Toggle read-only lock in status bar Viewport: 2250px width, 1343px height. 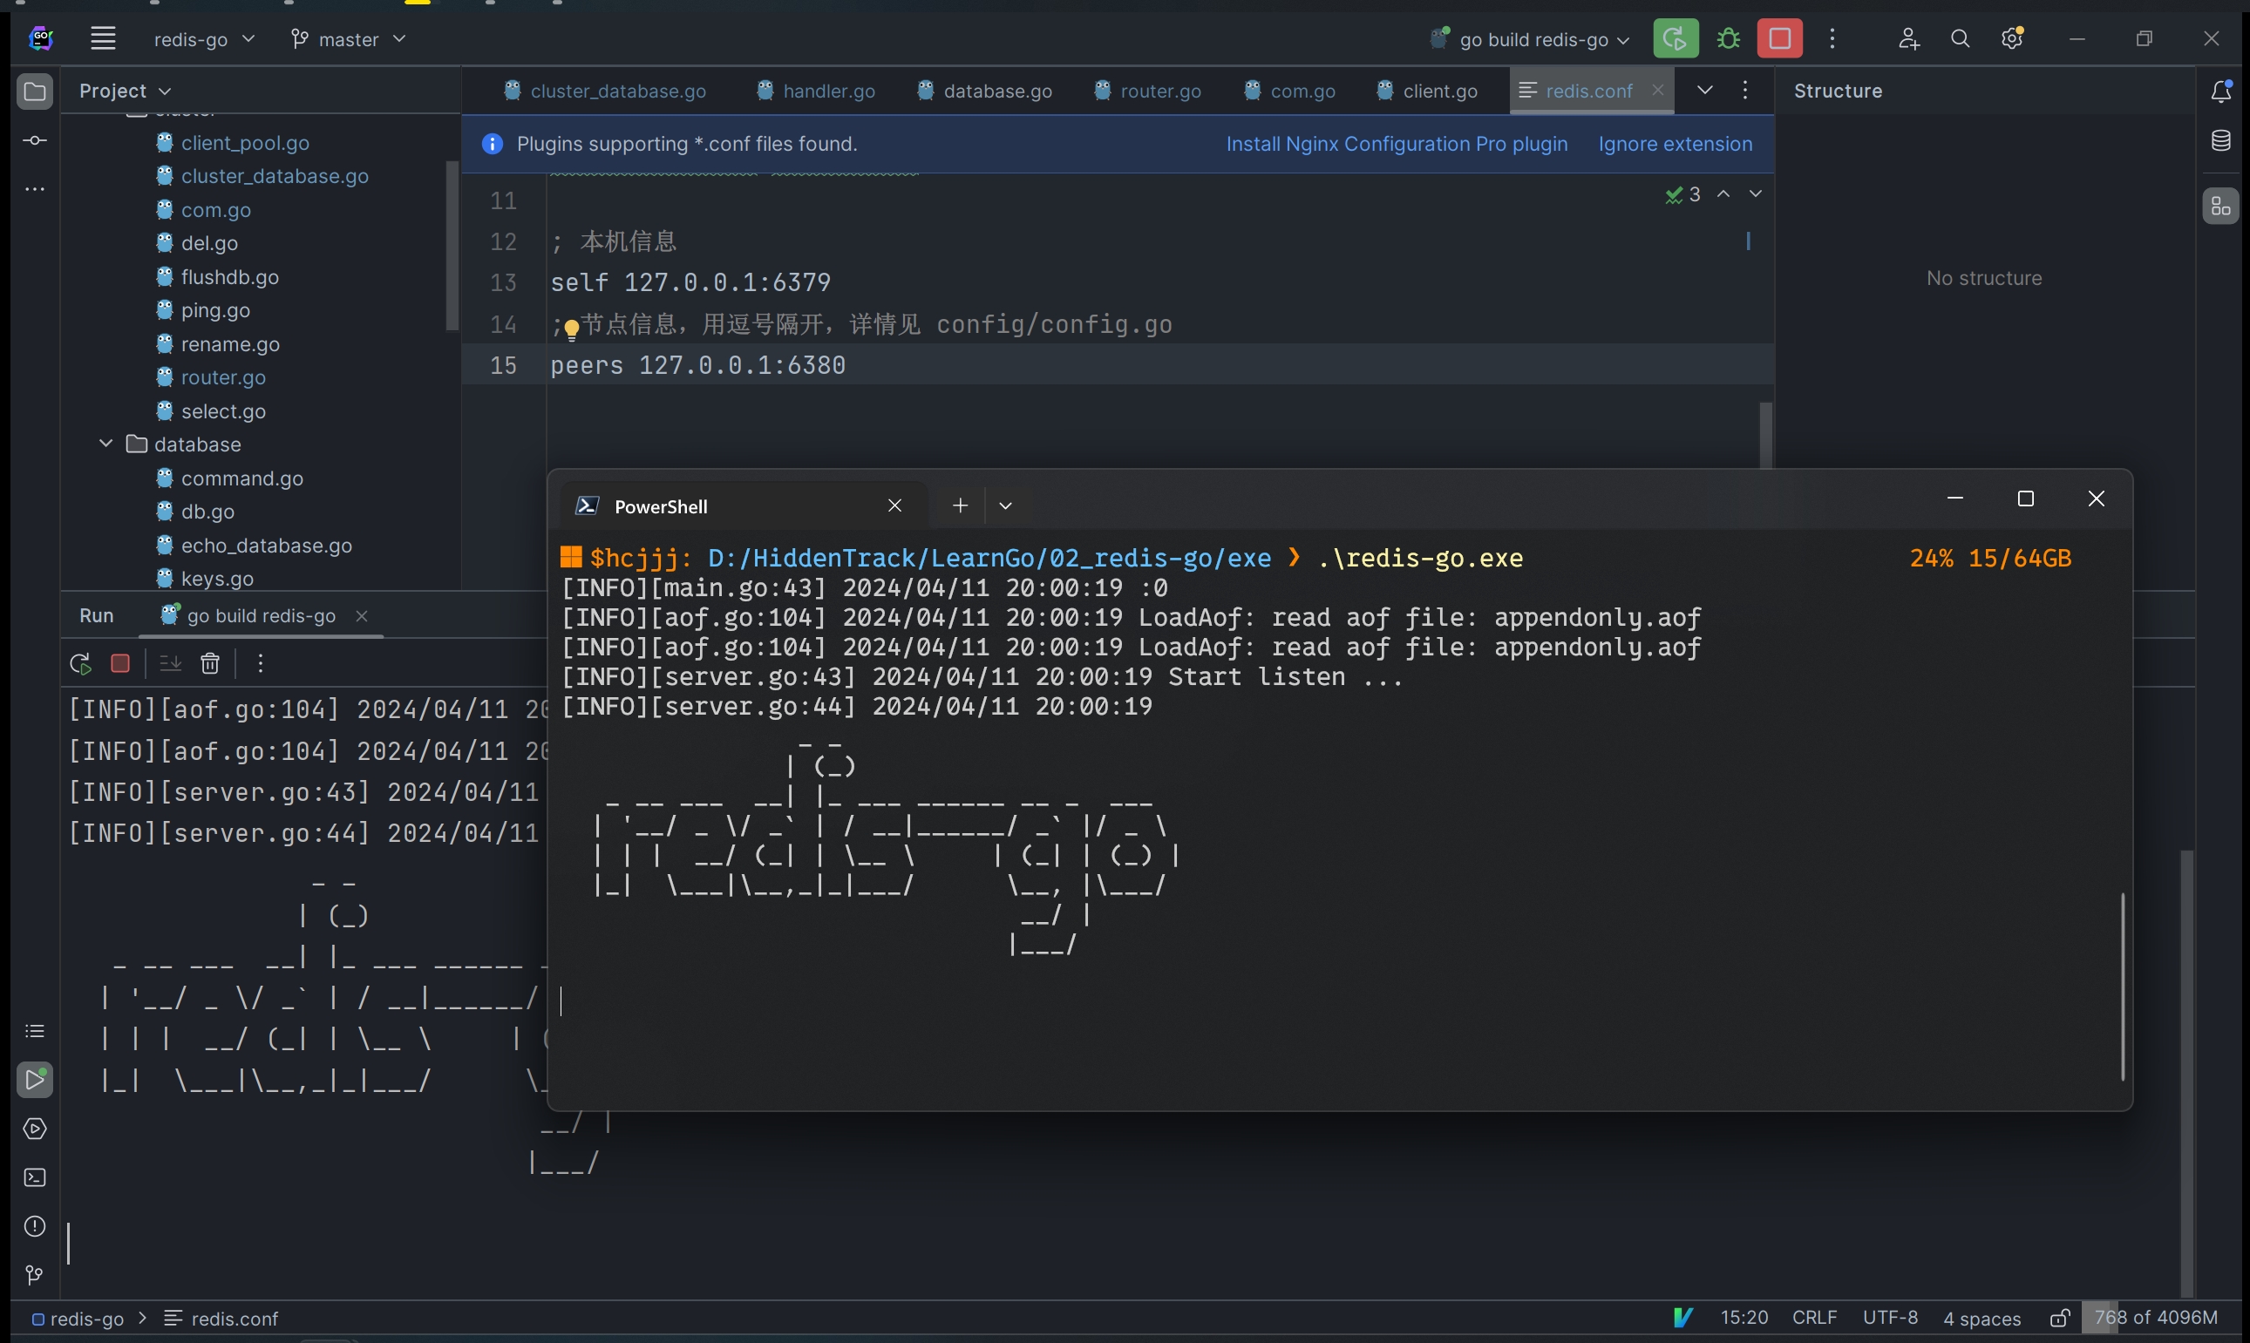[x=2059, y=1318]
